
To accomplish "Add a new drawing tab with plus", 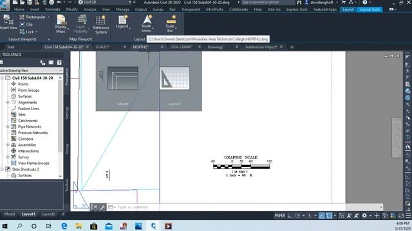I will 292,47.
